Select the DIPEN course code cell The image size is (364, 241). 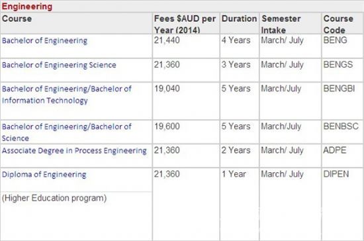point(336,174)
